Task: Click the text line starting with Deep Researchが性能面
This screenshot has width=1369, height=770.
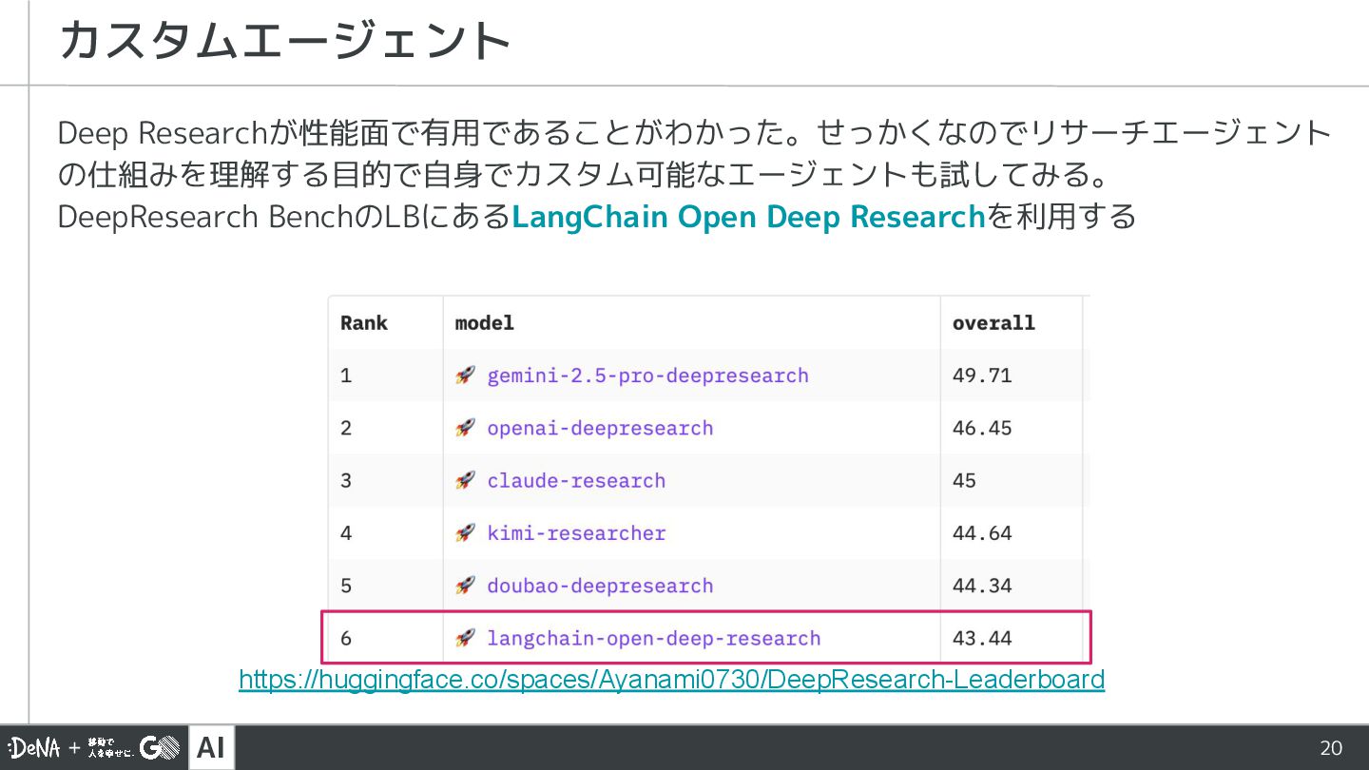Action: (695, 133)
